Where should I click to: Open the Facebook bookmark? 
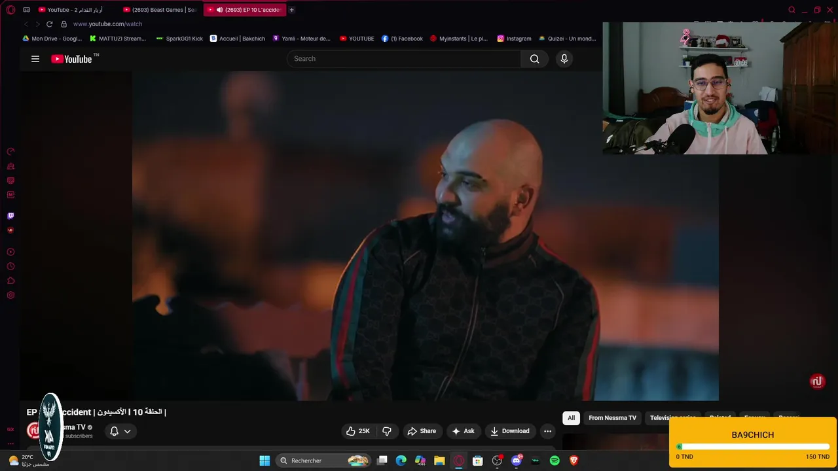[402, 39]
